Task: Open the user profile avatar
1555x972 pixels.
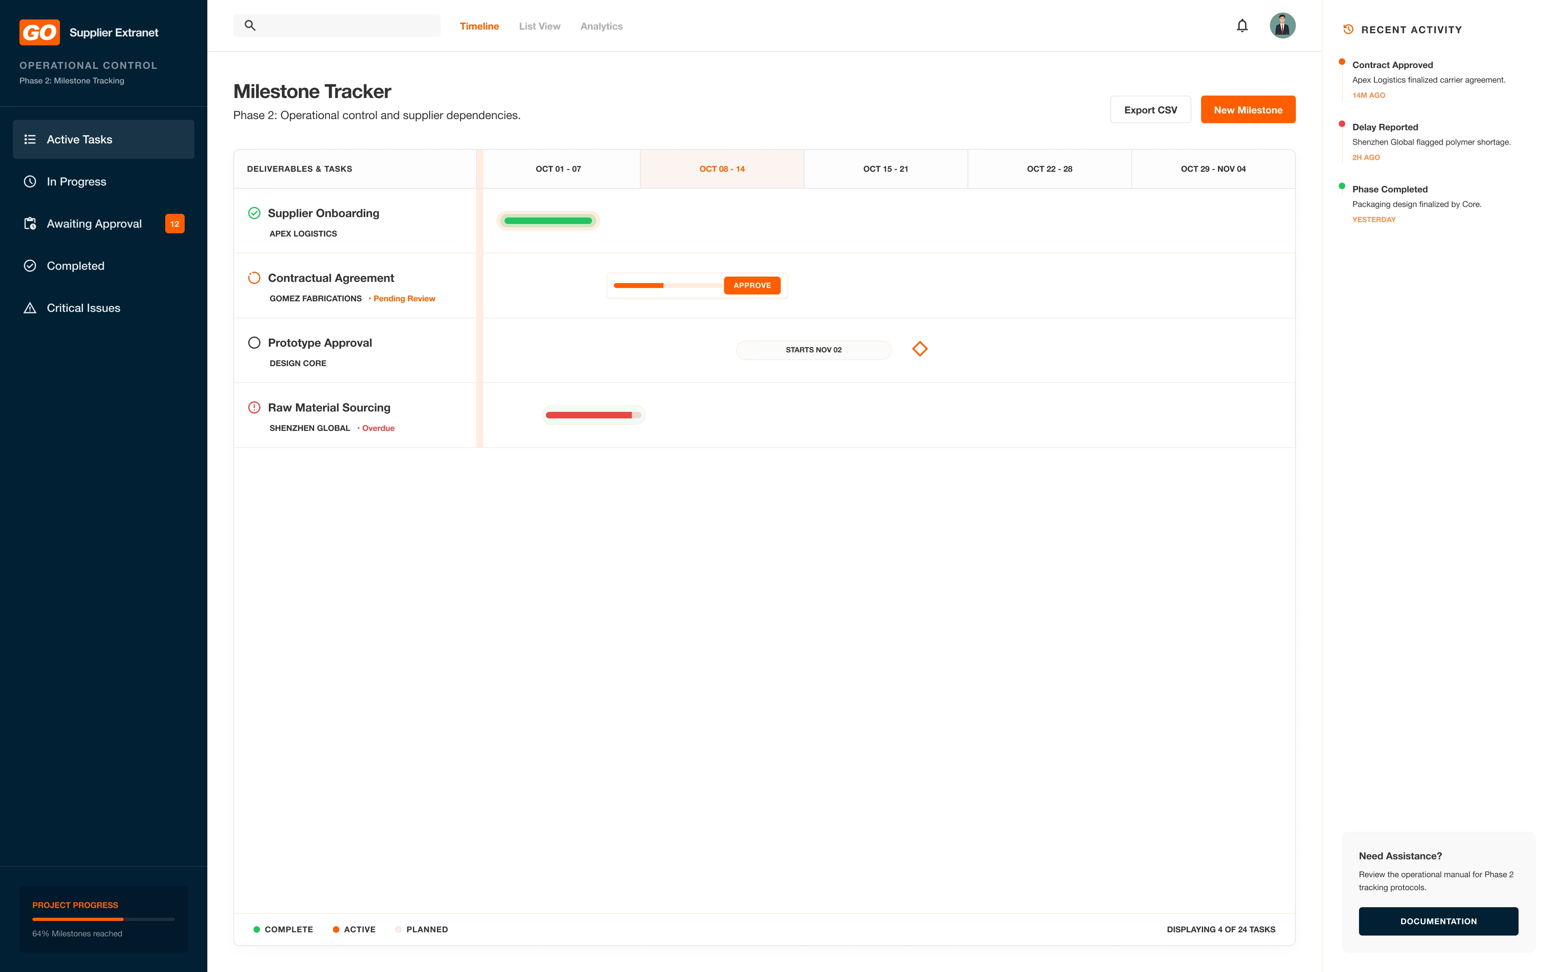Action: point(1282,26)
